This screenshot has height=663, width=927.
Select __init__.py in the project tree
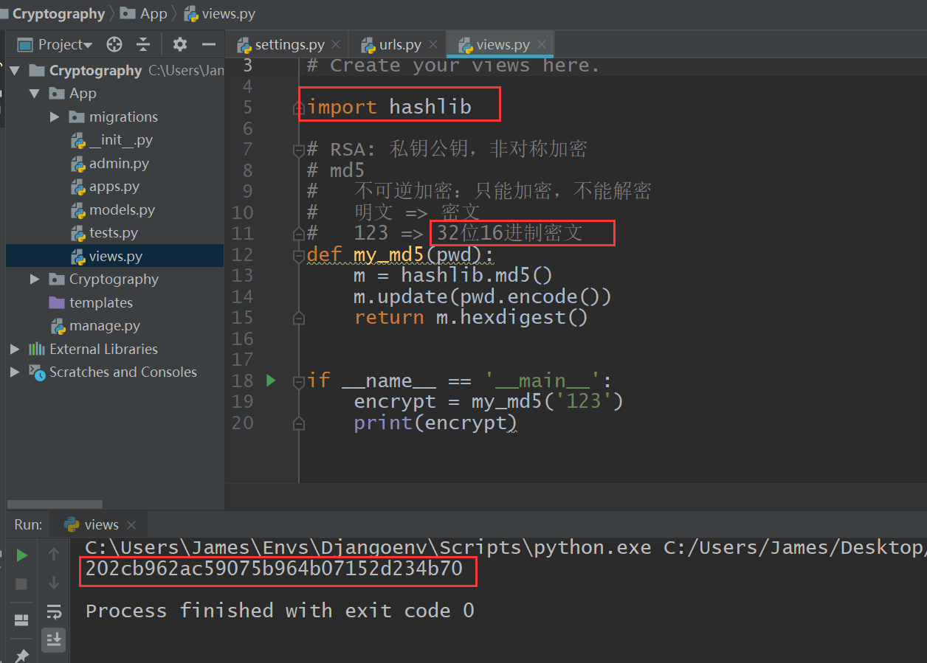(x=121, y=140)
